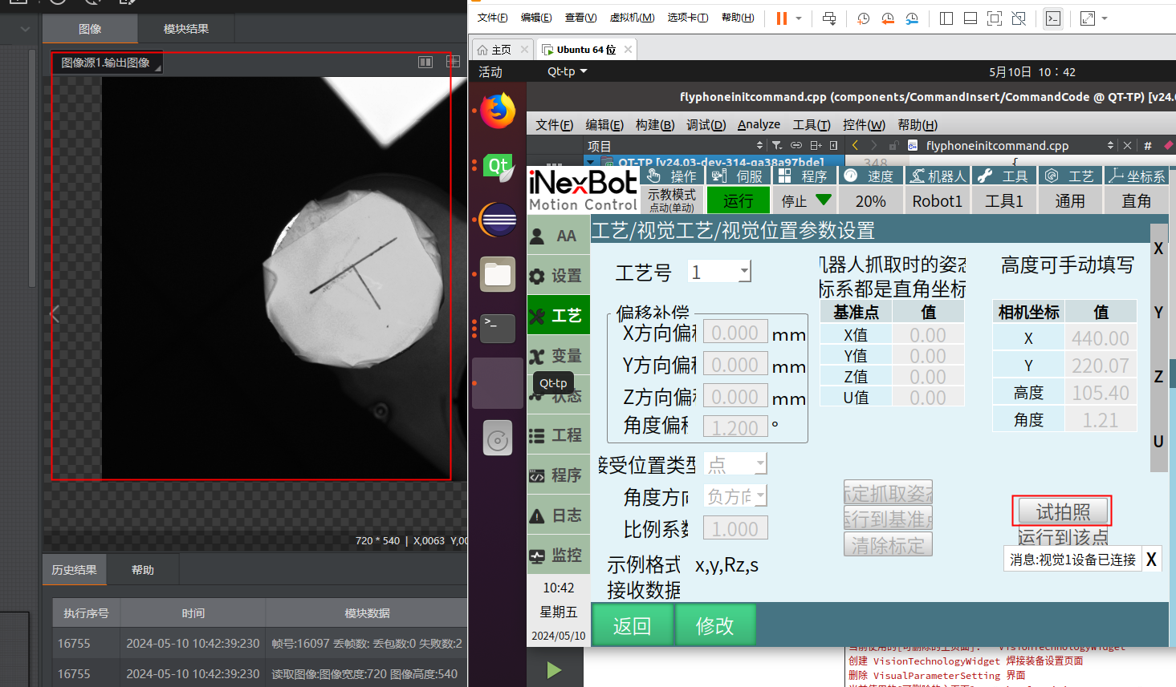
Task: Click the green 修改 button
Action: [714, 625]
